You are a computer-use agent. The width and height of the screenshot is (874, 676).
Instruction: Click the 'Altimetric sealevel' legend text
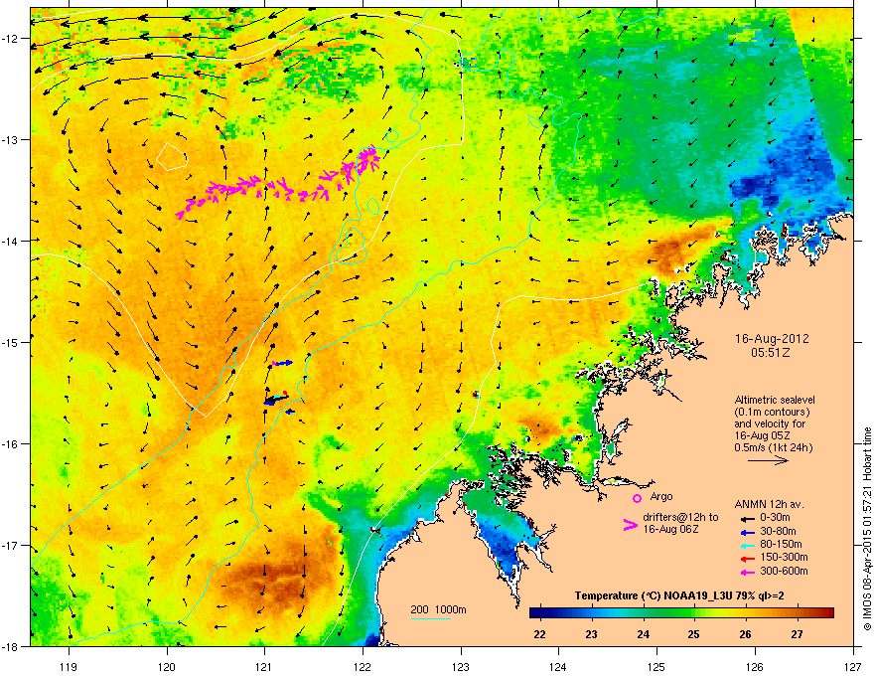[775, 400]
